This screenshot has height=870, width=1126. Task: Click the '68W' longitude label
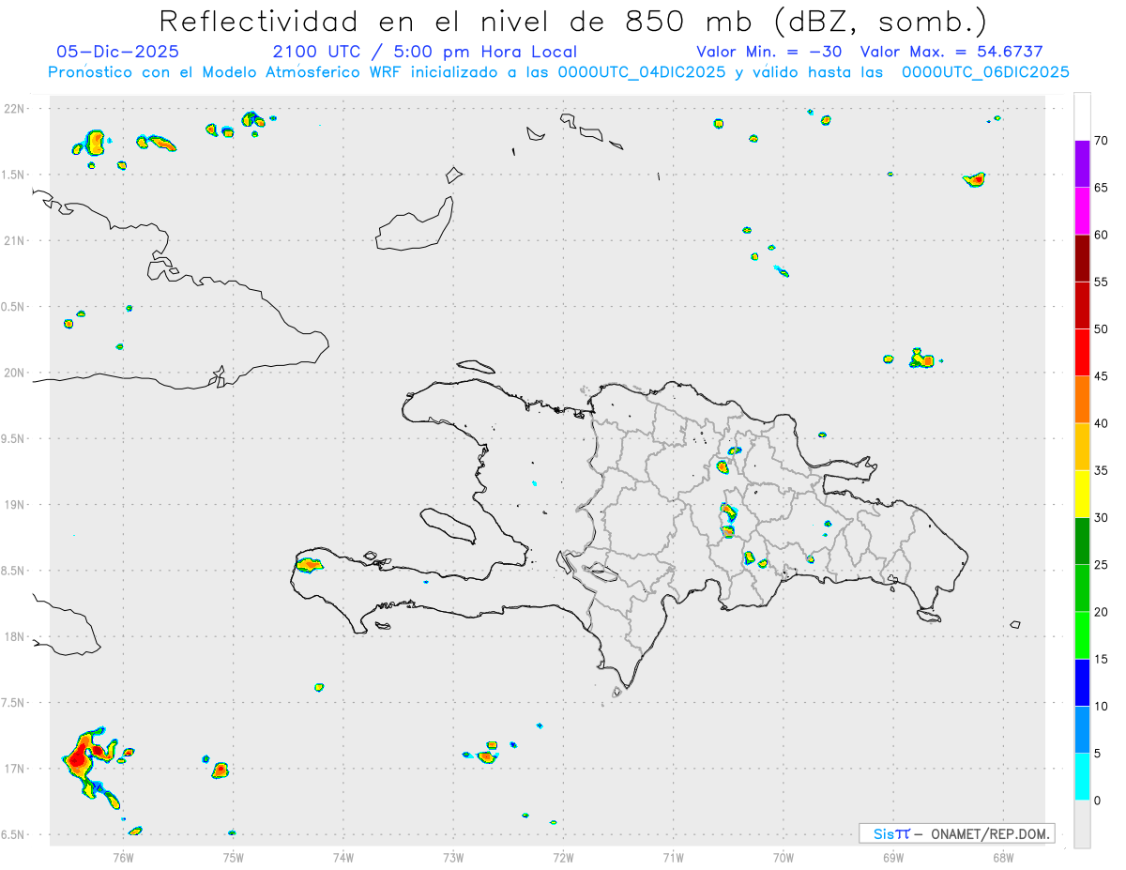pyautogui.click(x=1003, y=856)
